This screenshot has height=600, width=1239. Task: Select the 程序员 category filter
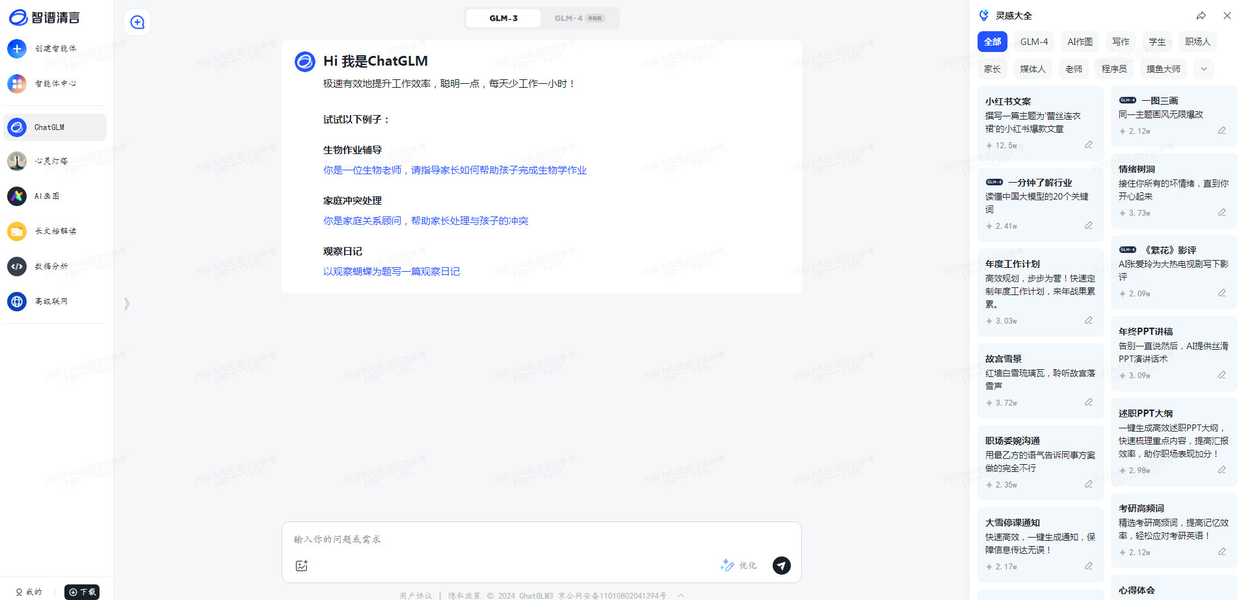pyautogui.click(x=1114, y=69)
